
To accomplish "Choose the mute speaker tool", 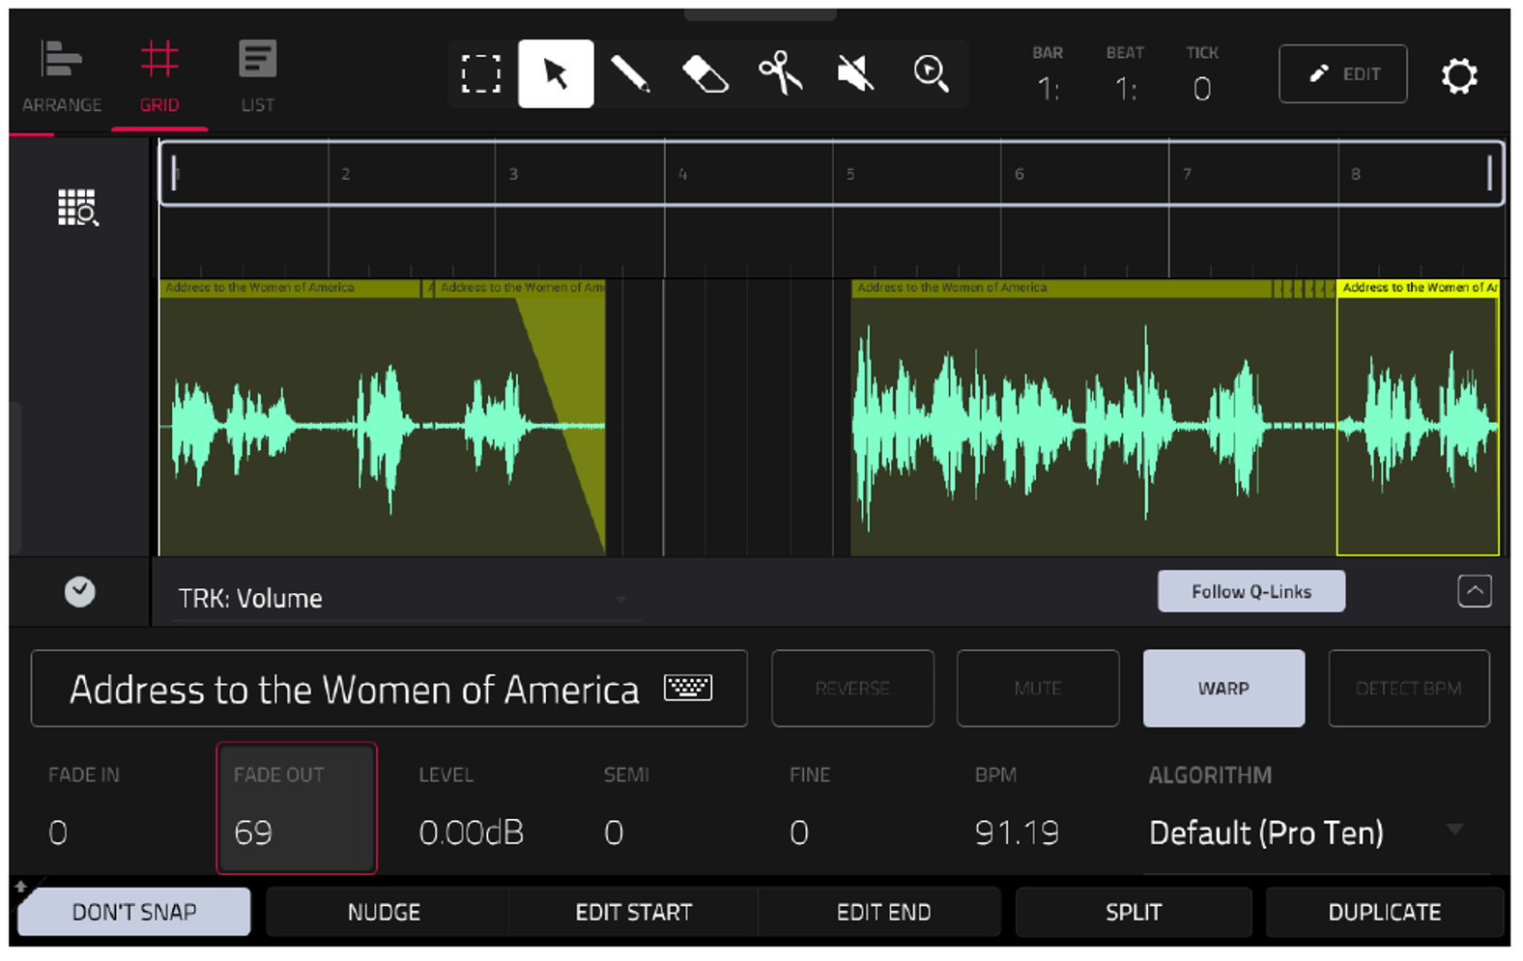I will 855,73.
